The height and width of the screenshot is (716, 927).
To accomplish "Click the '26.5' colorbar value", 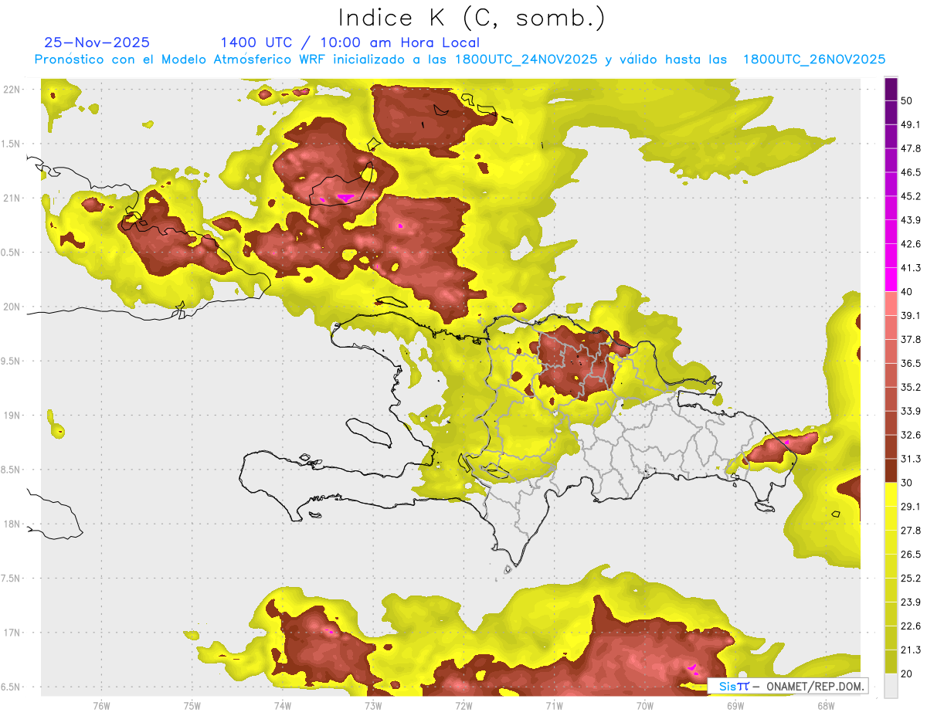I will (910, 555).
